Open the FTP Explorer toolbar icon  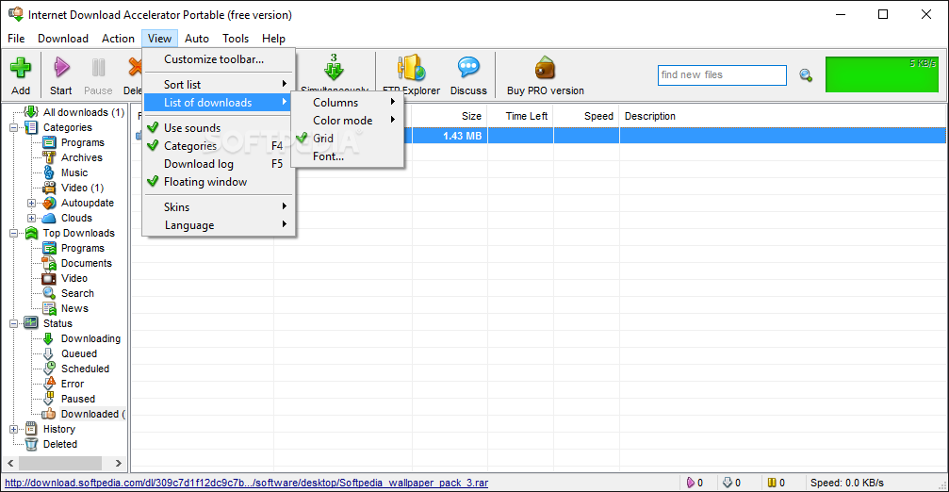(411, 67)
